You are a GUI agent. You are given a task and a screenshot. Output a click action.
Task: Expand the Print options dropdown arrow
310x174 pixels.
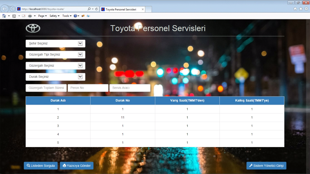(35, 16)
